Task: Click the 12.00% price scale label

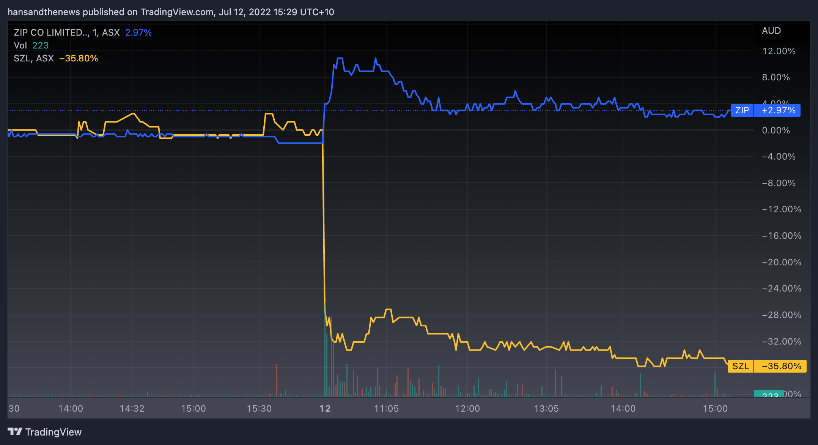Action: click(779, 51)
